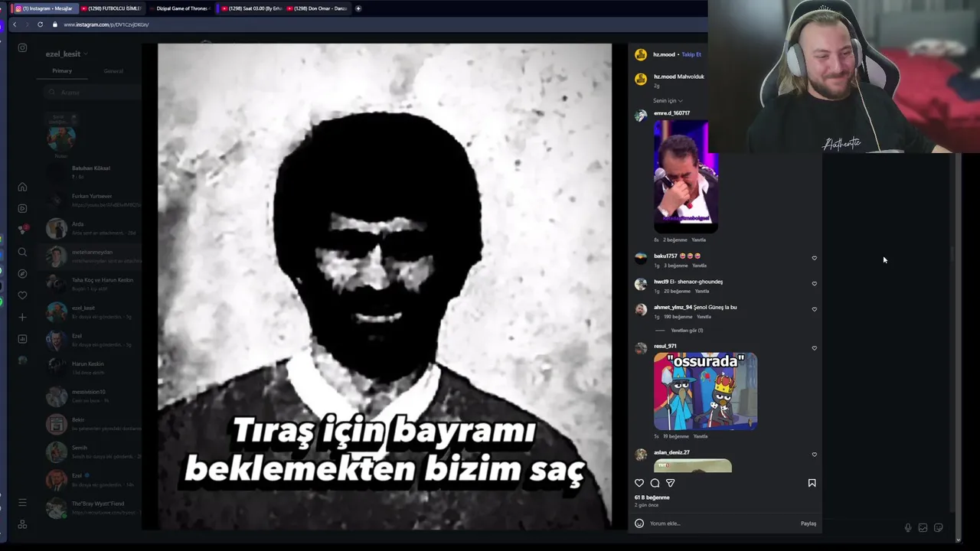Click Create plus icon in sidebar
The height and width of the screenshot is (551, 980).
pyautogui.click(x=22, y=317)
